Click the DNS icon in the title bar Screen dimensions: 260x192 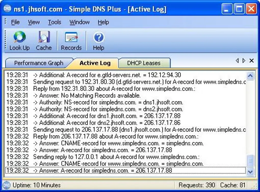7,9
